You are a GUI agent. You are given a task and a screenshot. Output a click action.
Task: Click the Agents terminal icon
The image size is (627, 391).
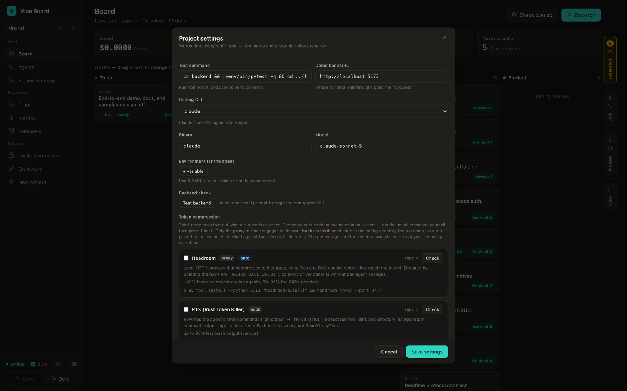11,67
